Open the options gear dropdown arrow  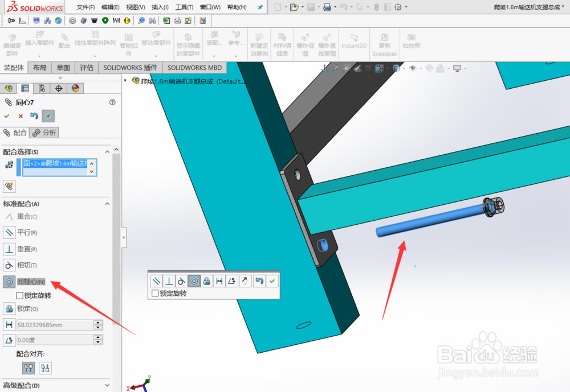tap(406, 7)
